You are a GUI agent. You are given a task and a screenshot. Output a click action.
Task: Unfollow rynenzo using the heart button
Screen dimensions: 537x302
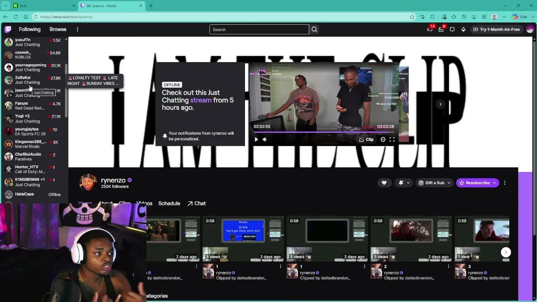tap(384, 183)
